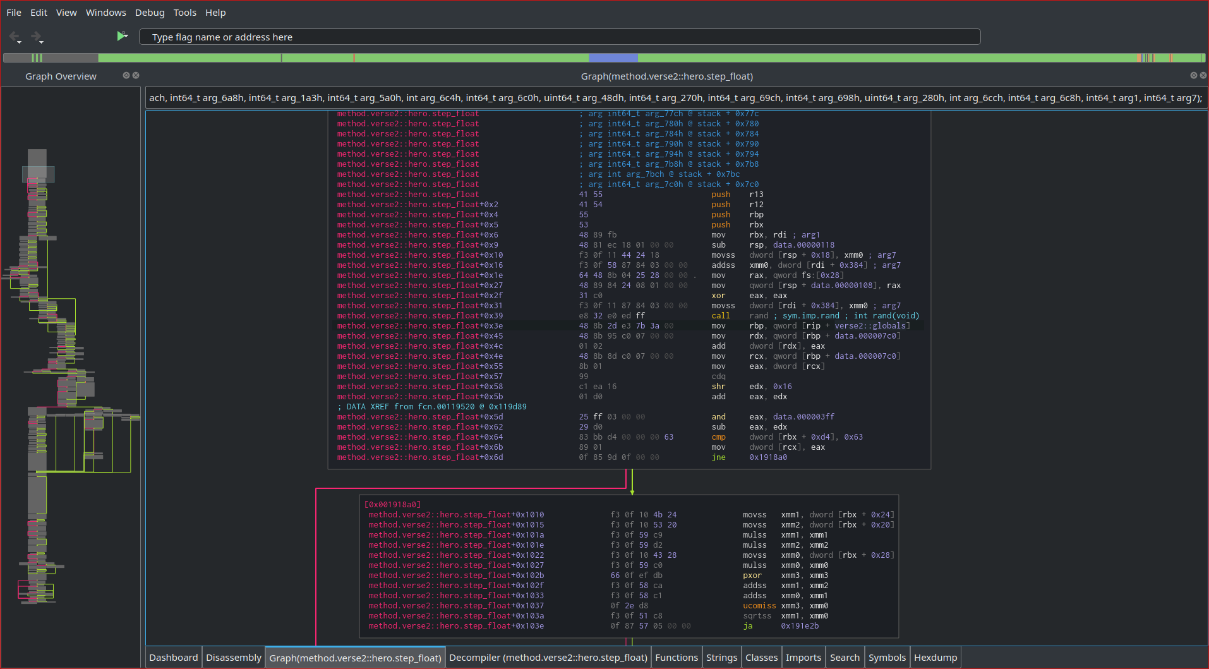Close the Graph(method.verse2::hero.step_float) panel
Screen dimensions: 1209x669
point(1203,75)
